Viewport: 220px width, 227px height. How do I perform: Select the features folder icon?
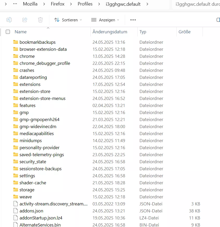pyautogui.click(x=15, y=105)
